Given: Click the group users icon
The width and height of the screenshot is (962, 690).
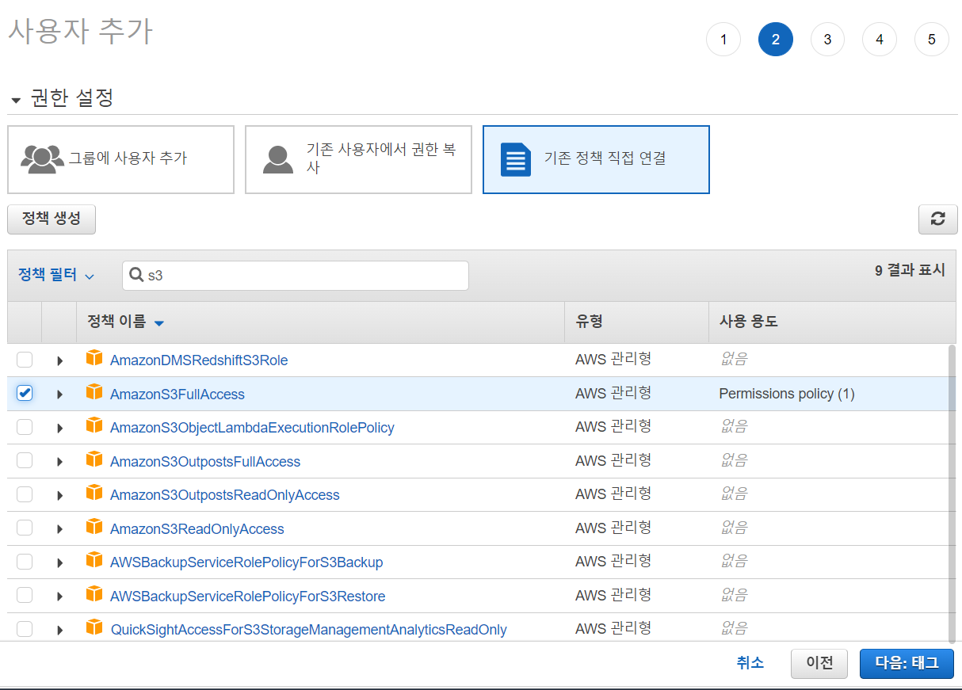Looking at the screenshot, I should [x=43, y=159].
